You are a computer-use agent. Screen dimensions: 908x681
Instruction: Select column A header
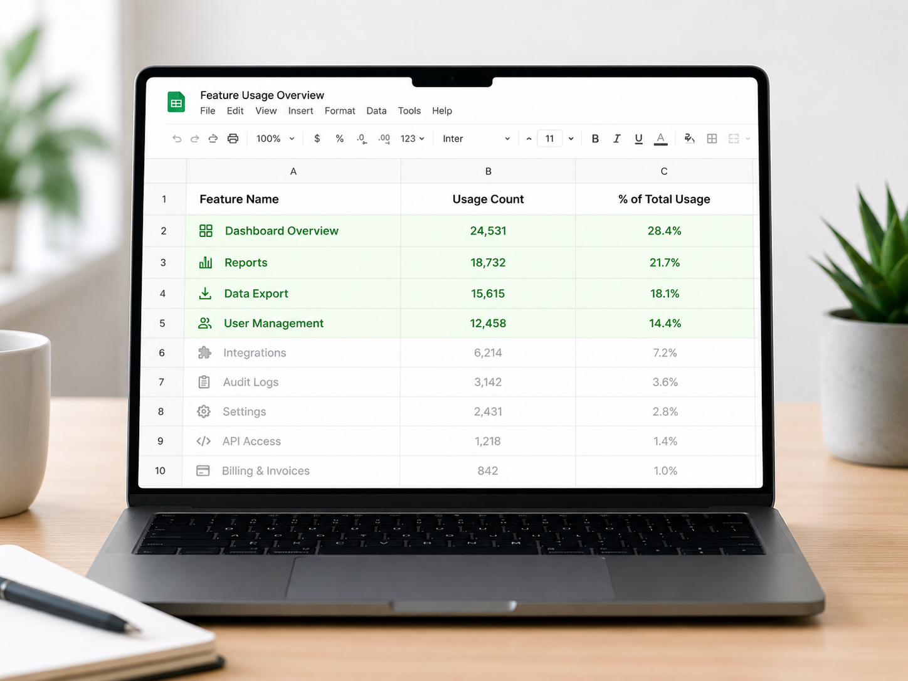[293, 171]
